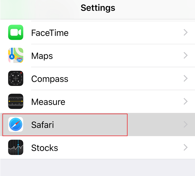Go to the Measure entry label
The height and width of the screenshot is (176, 195).
click(x=48, y=102)
